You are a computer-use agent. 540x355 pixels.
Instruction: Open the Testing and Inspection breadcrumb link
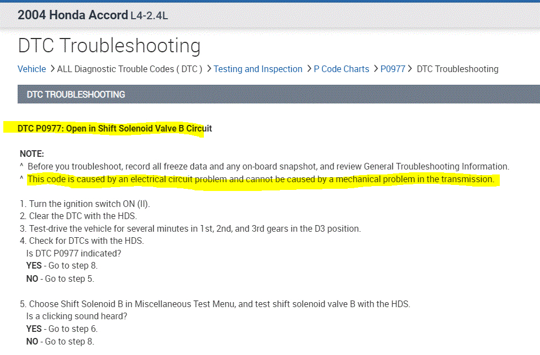(258, 69)
